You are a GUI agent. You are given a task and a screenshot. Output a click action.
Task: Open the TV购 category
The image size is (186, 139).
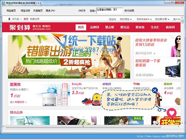(137, 84)
